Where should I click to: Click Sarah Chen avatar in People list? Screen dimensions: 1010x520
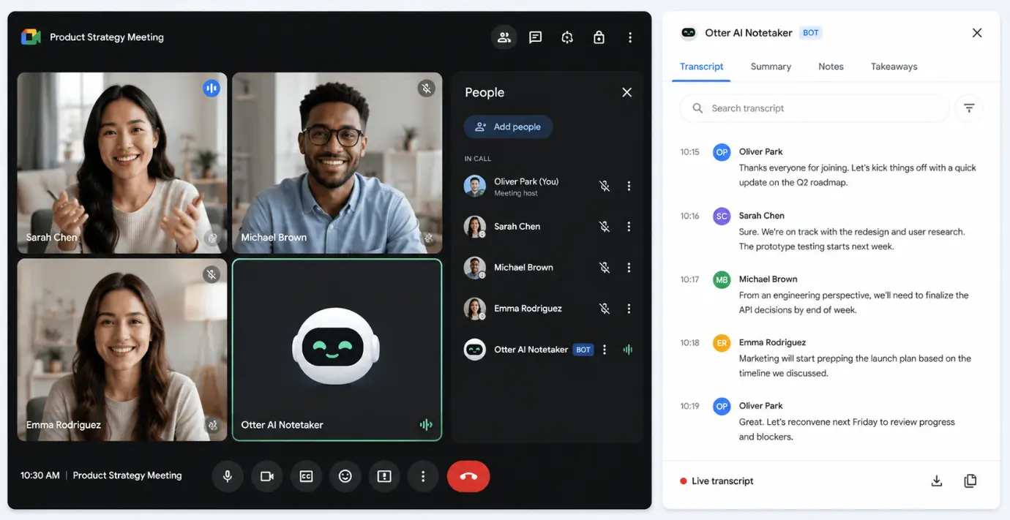(475, 227)
